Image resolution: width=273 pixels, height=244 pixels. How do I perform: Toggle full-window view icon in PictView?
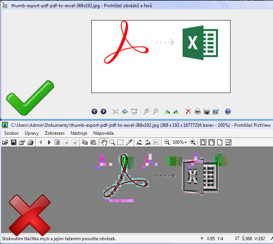click(x=228, y=142)
